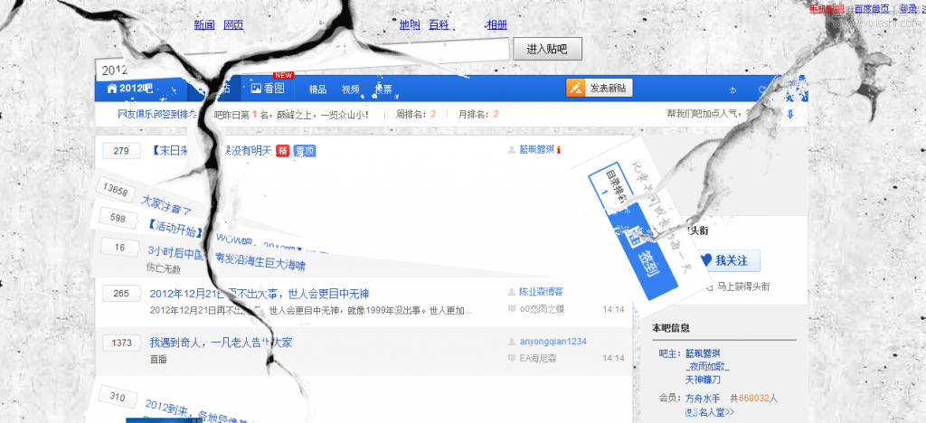Click the 名人堂 icon
Screen dimensions: 926x423
[x=691, y=412]
